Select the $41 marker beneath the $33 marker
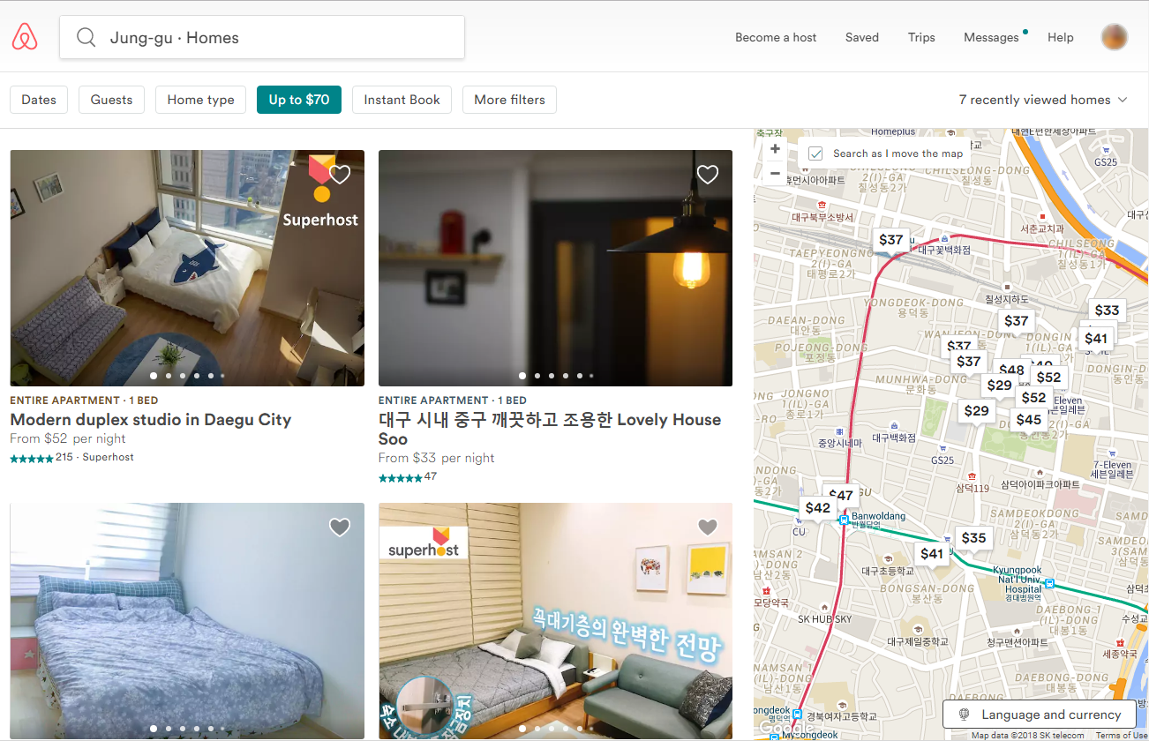The height and width of the screenshot is (741, 1149). (1096, 338)
